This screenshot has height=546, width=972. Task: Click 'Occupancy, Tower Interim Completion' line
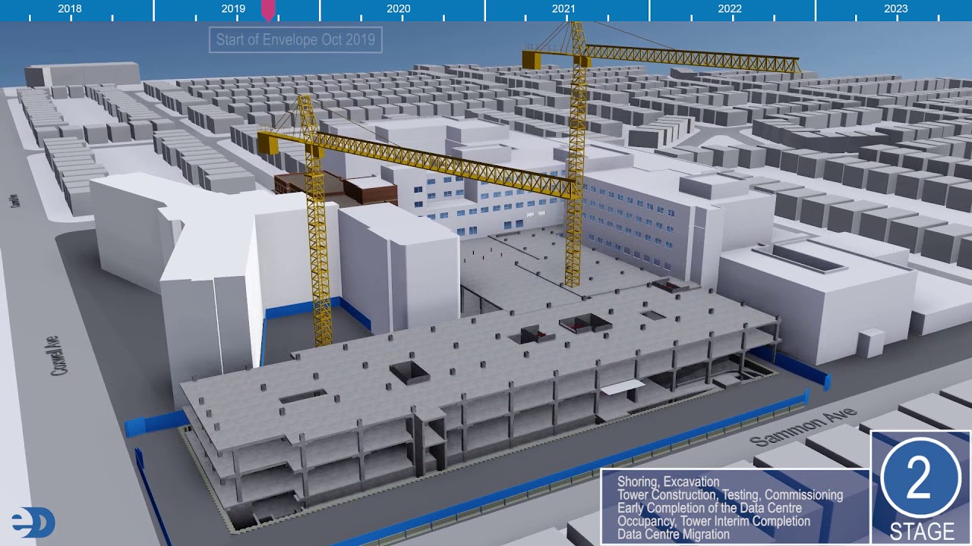714,522
